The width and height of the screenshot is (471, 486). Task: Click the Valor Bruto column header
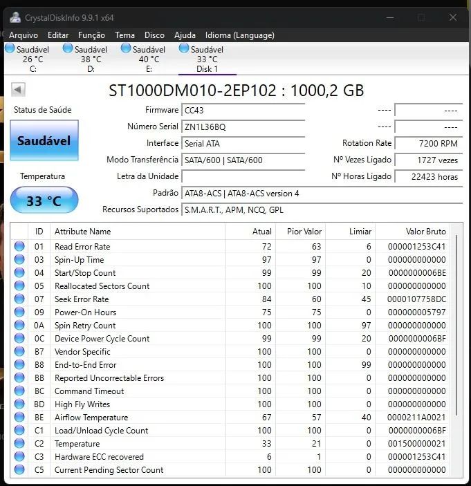(413, 231)
